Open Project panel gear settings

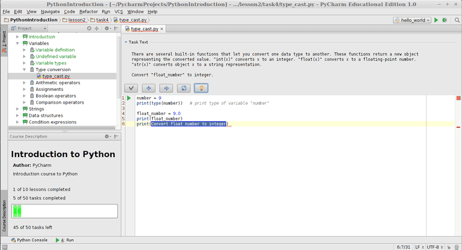point(107,28)
